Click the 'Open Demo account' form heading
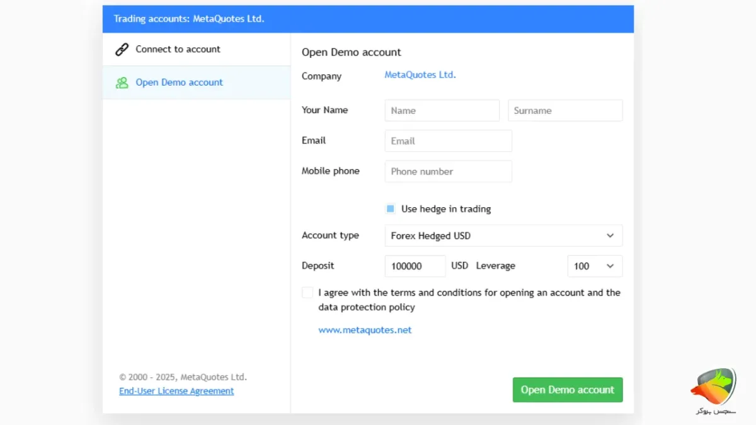This screenshot has height=425, width=756. tap(352, 52)
